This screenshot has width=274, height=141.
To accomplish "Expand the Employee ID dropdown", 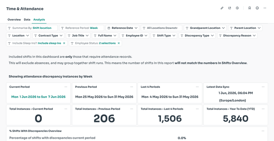I will coord(134,36).
